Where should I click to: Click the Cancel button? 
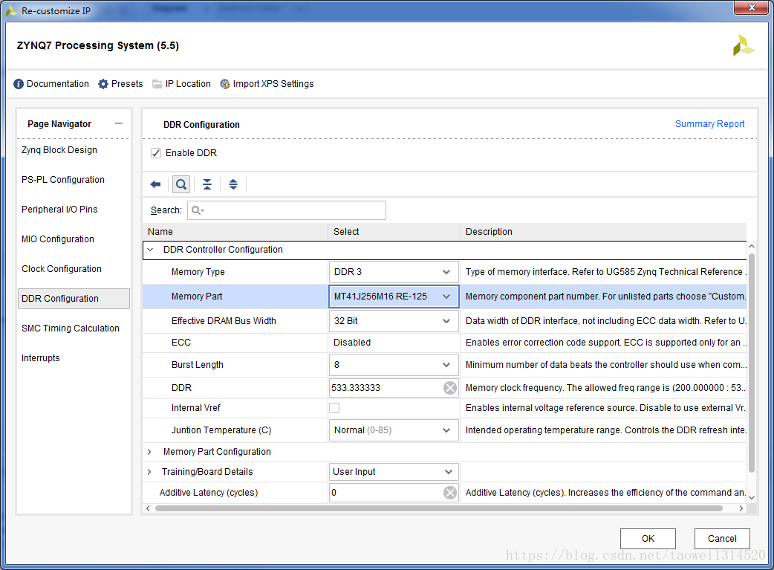(722, 538)
